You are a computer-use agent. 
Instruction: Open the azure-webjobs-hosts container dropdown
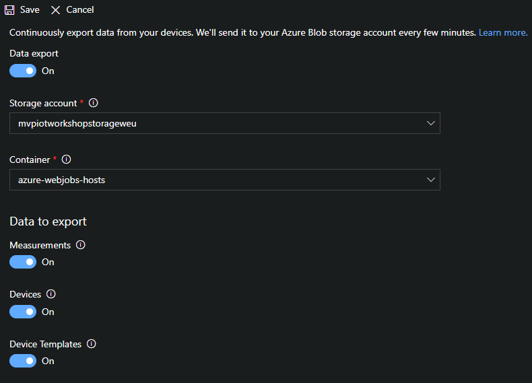pos(215,180)
